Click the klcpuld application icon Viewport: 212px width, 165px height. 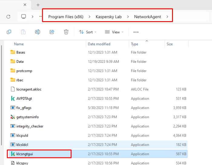pyautogui.click(x=13, y=135)
